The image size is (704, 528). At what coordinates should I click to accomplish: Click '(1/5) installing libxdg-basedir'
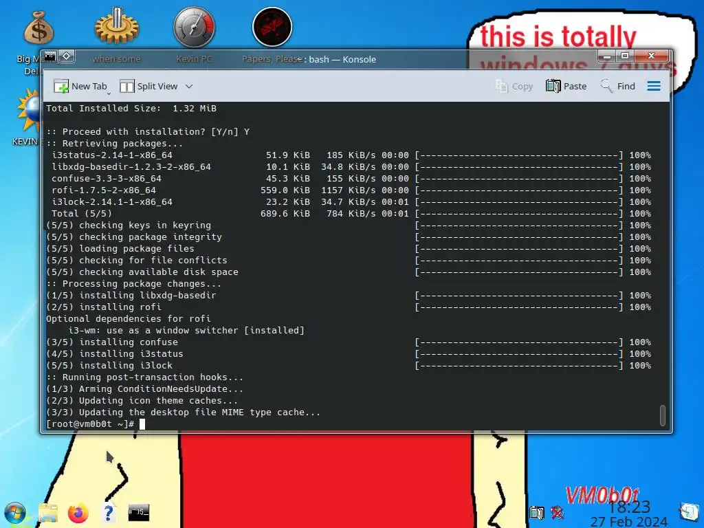[131, 295]
